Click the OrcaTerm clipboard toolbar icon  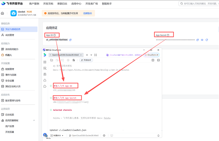[x=74, y=60]
